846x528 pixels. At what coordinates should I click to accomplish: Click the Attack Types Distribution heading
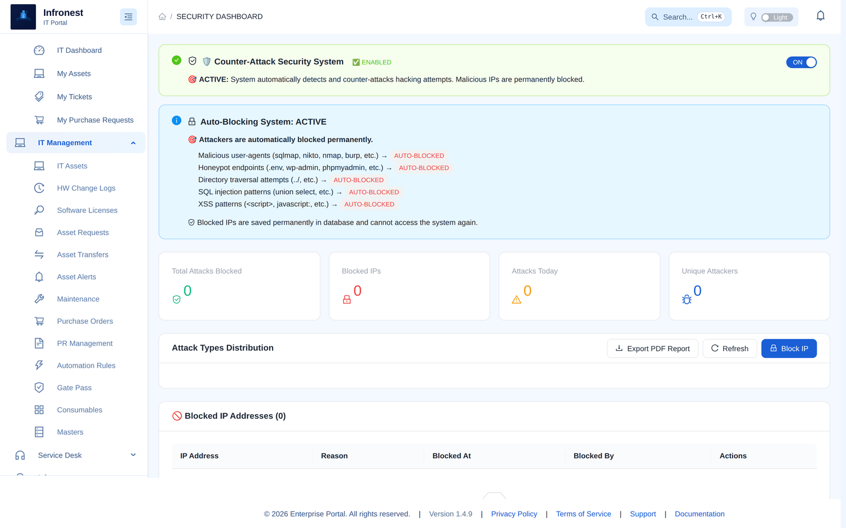[x=223, y=348]
